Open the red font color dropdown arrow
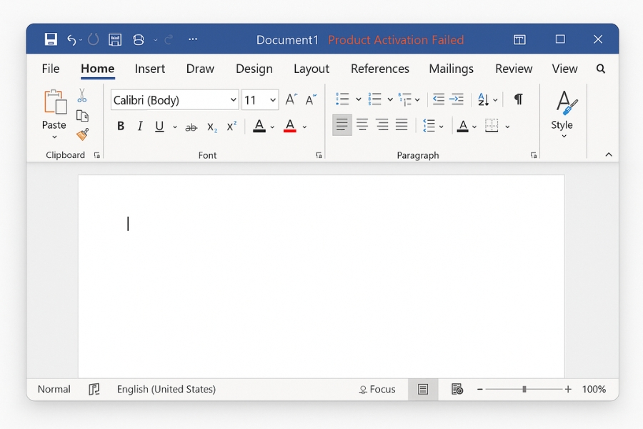This screenshot has width=643, height=429. click(304, 127)
